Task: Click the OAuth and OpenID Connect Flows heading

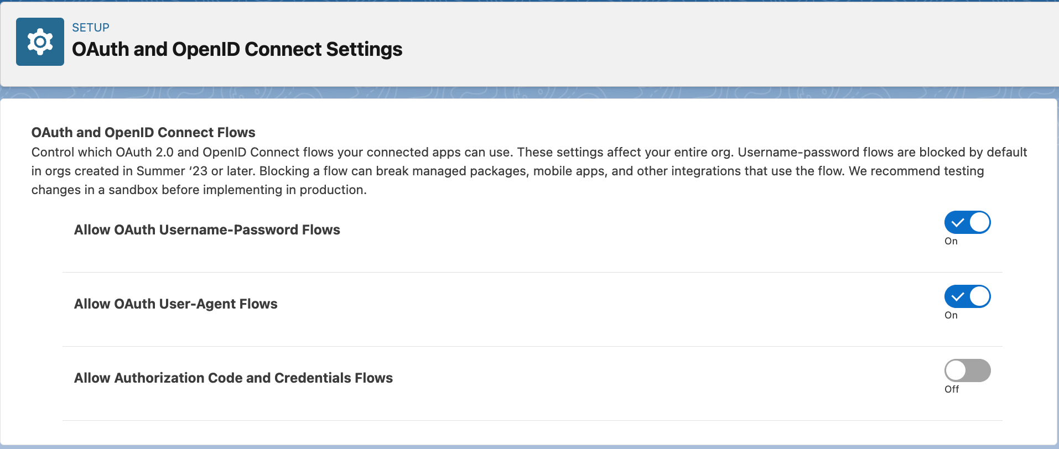Action: 143,133
